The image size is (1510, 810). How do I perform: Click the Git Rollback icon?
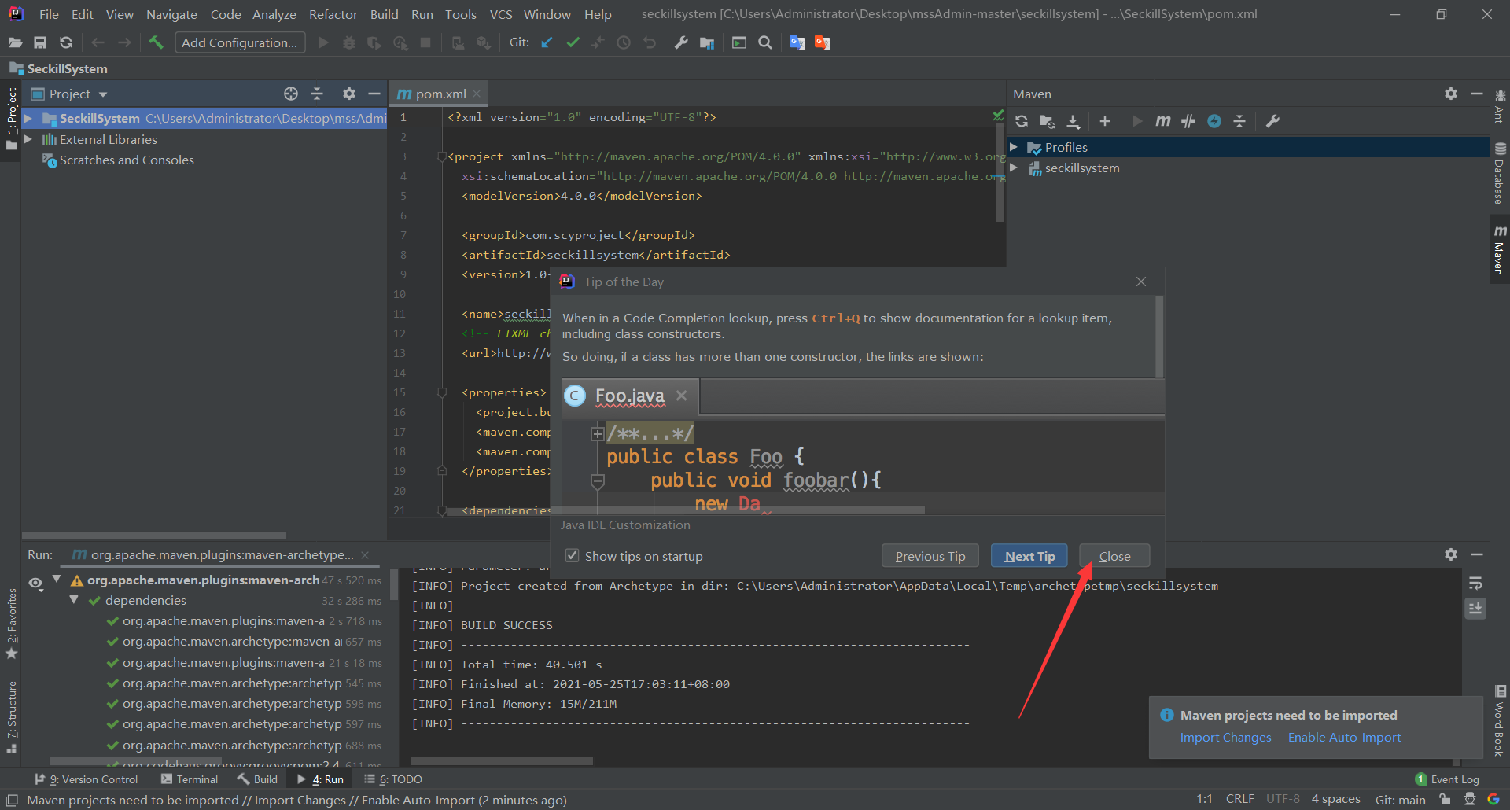[650, 42]
